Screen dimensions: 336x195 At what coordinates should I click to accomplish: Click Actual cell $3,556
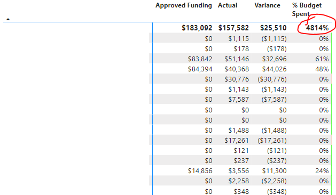coord(238,170)
